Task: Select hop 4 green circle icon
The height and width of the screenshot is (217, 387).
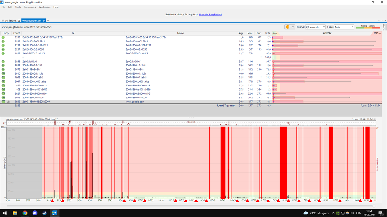Action: (x=3, y=49)
